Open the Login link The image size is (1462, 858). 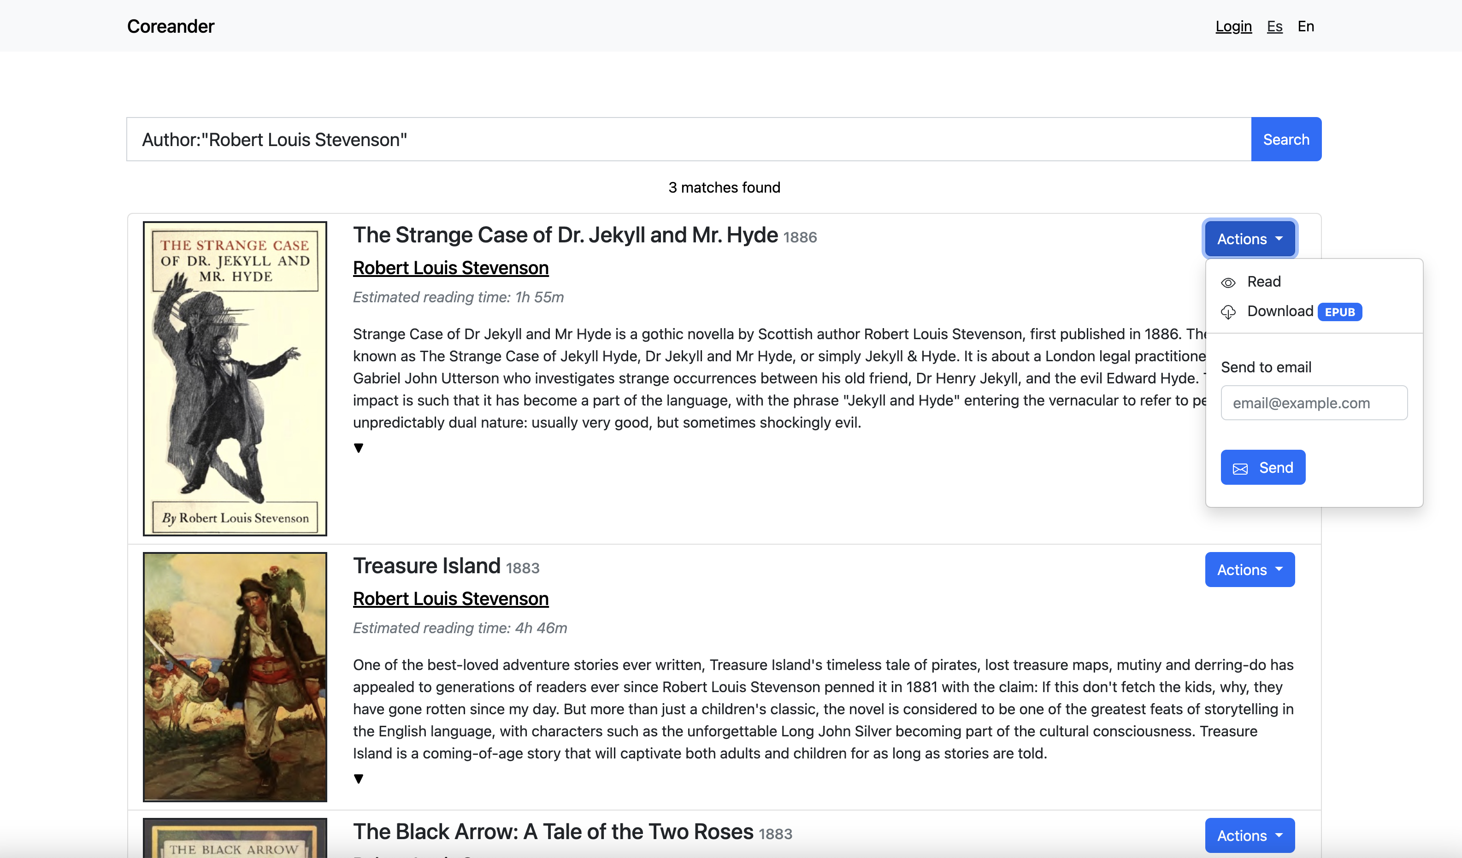(1233, 26)
